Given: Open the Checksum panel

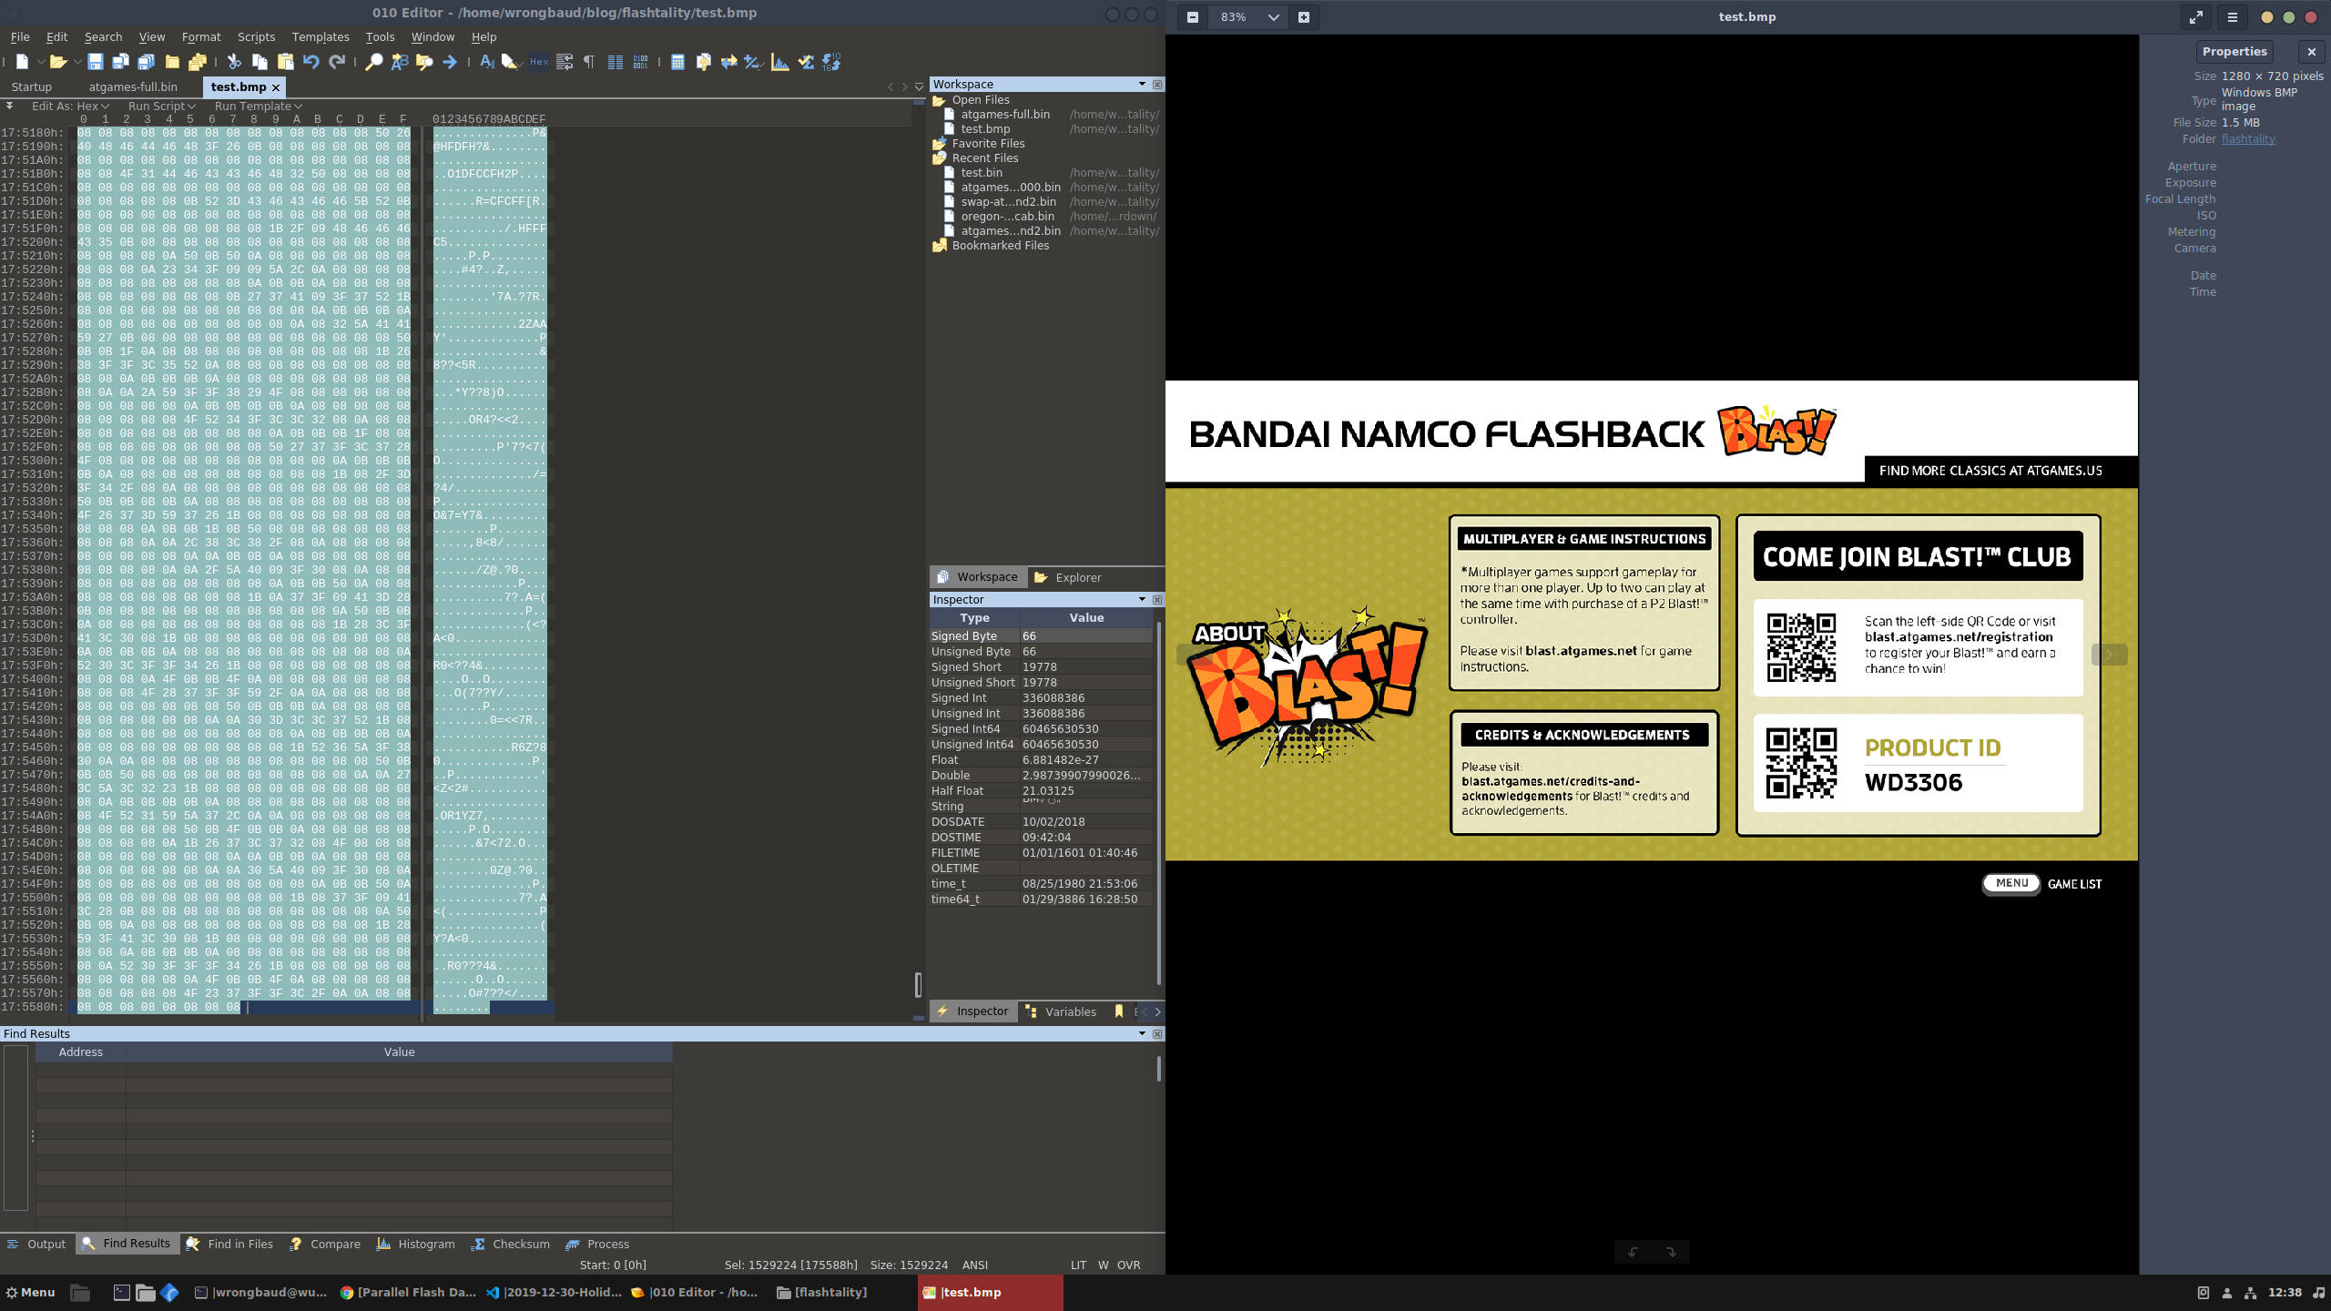Looking at the screenshot, I should [512, 1244].
